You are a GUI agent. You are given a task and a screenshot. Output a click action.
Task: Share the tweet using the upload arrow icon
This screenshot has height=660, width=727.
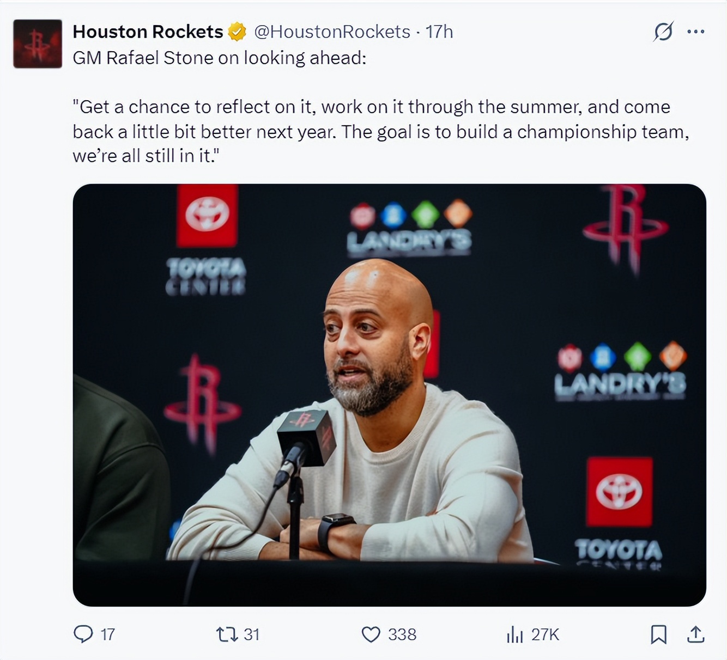(x=696, y=634)
